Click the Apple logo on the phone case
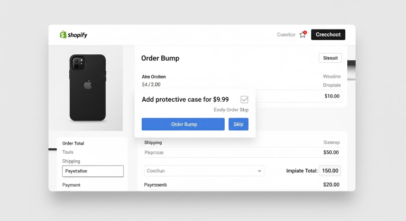406x221 pixels. (88, 85)
